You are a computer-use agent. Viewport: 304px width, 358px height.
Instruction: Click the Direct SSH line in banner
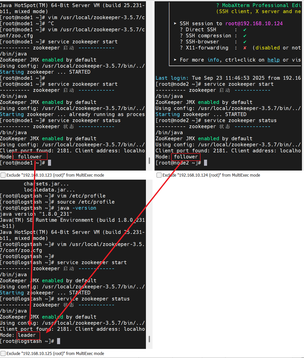(x=213, y=30)
